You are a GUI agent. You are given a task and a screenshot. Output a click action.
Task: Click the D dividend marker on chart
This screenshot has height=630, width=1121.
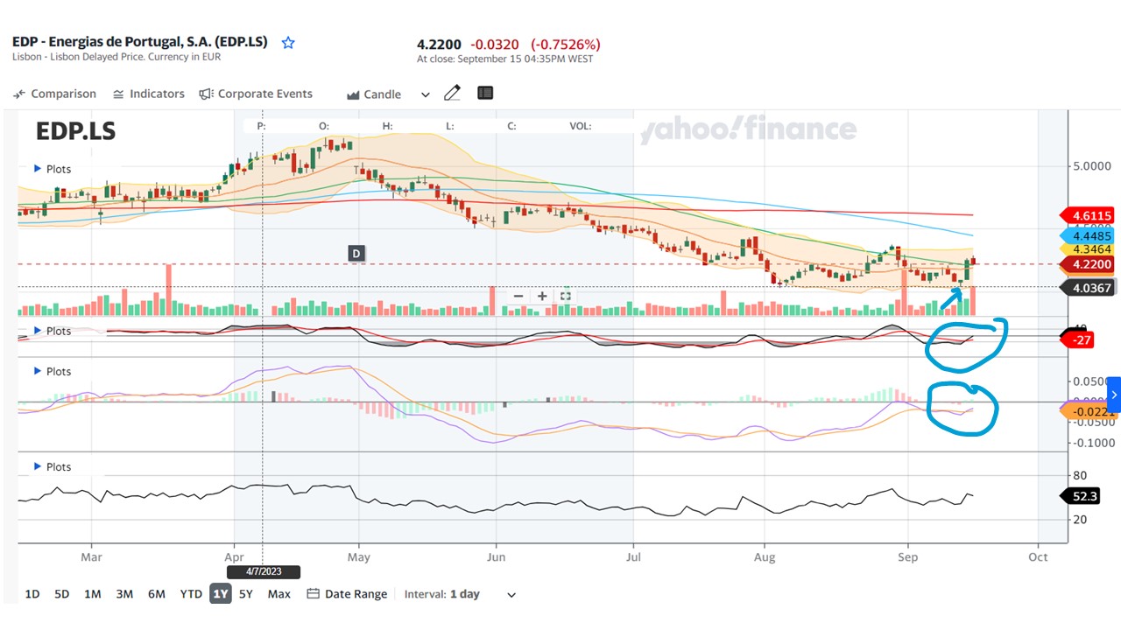point(356,254)
